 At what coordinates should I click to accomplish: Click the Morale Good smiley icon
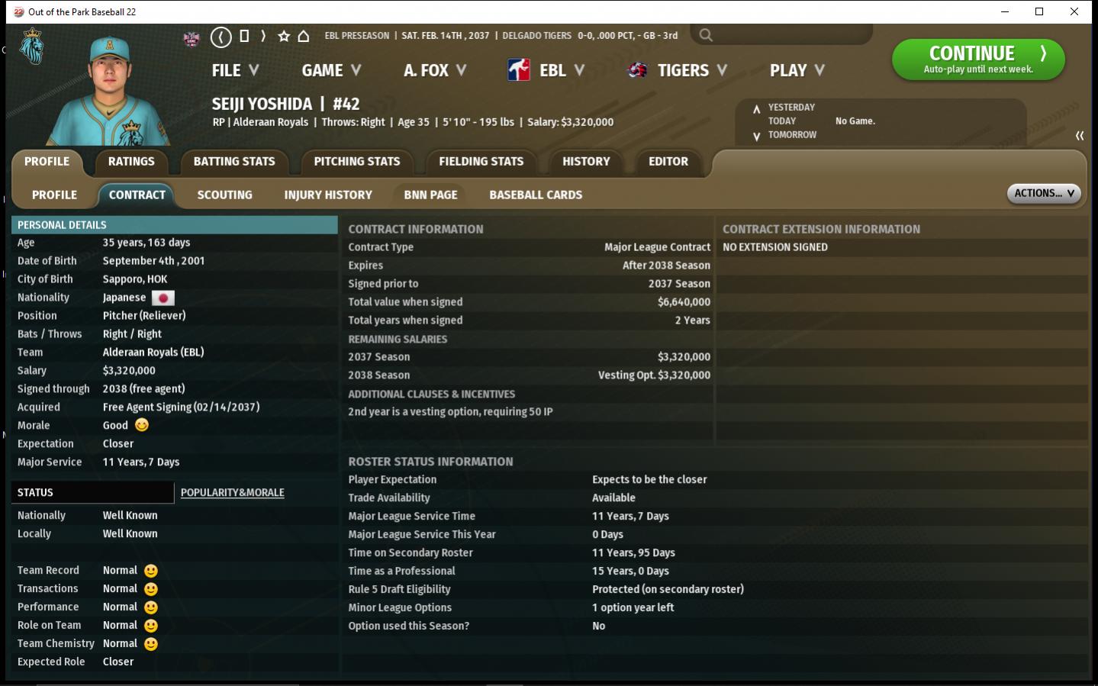click(142, 425)
